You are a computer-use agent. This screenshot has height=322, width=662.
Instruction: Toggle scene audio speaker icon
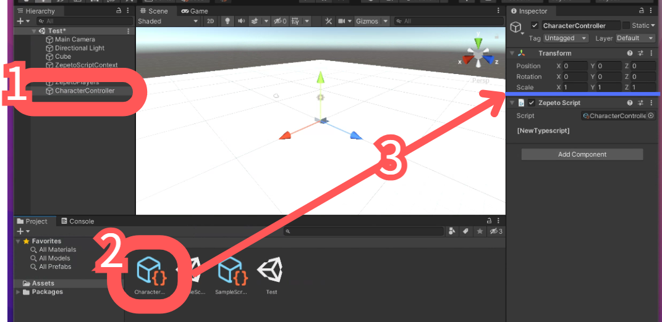[x=241, y=21]
